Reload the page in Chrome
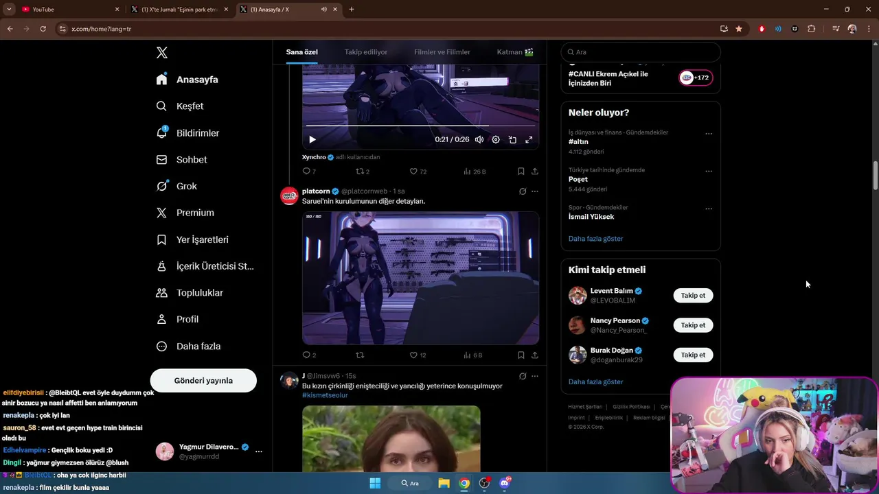 coord(43,29)
